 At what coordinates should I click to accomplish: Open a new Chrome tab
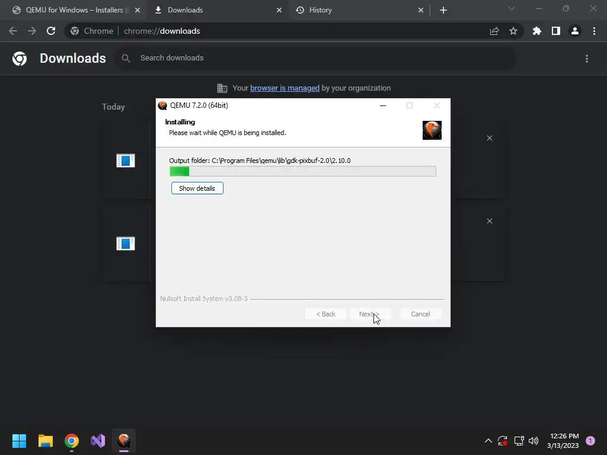coord(443,10)
